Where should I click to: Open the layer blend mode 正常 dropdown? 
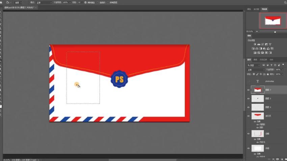click(x=256, y=70)
